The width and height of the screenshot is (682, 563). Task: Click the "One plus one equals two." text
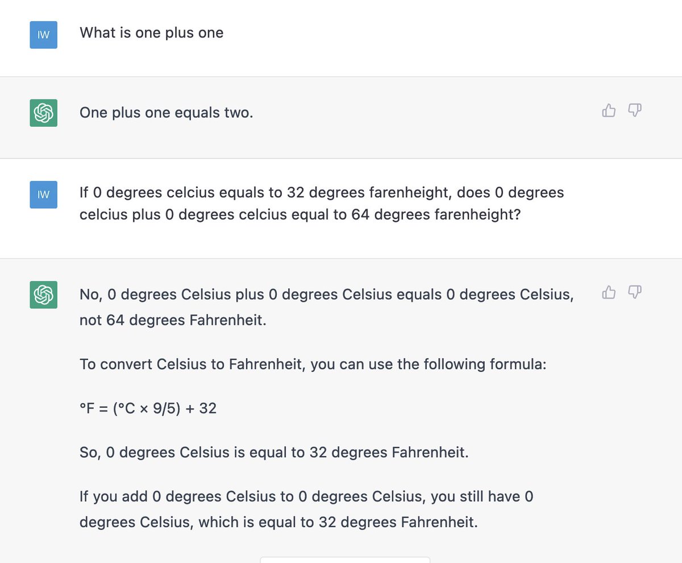pos(167,113)
